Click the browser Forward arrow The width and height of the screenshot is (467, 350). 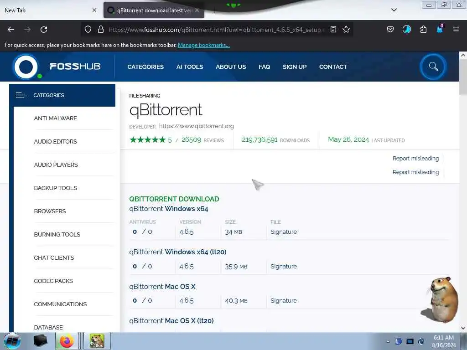pos(27,30)
